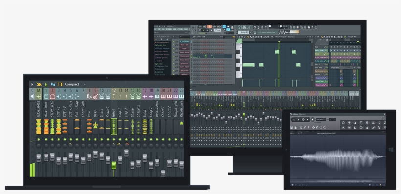Stop playback in the Edison editor

point(308,119)
